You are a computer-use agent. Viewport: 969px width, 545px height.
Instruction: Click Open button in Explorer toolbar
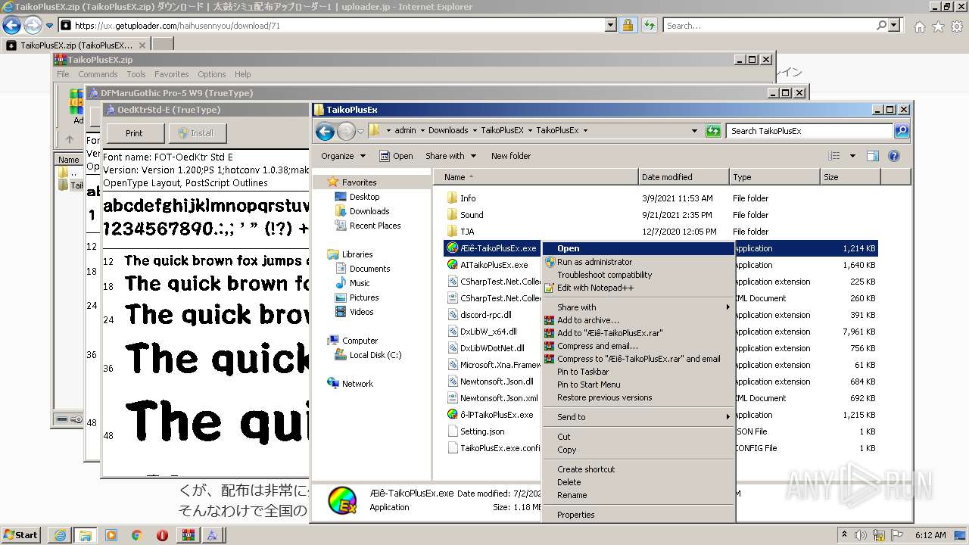click(x=396, y=156)
